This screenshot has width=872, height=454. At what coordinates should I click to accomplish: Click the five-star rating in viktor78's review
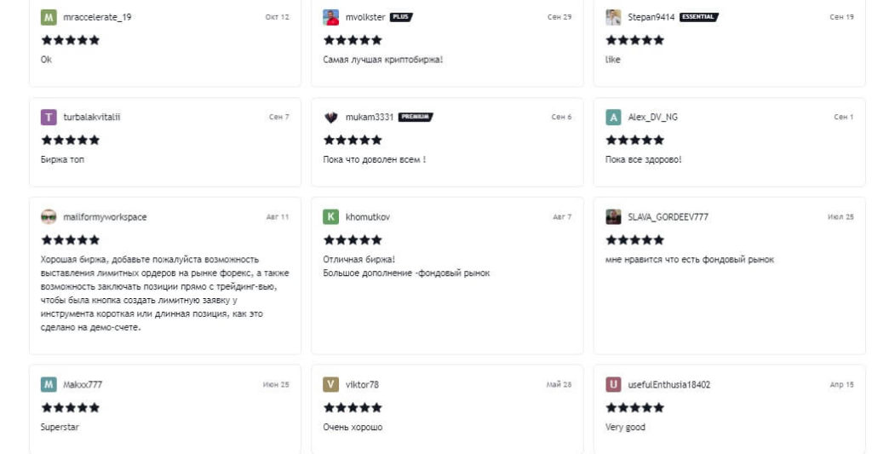click(353, 407)
